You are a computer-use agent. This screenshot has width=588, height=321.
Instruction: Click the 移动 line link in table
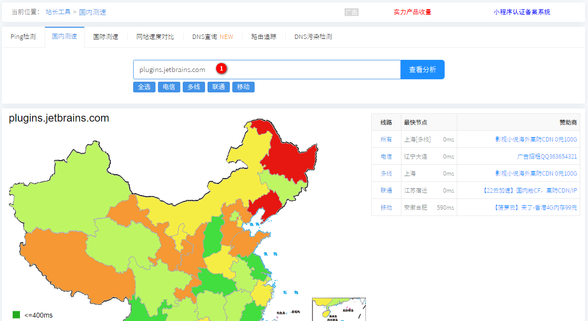386,208
